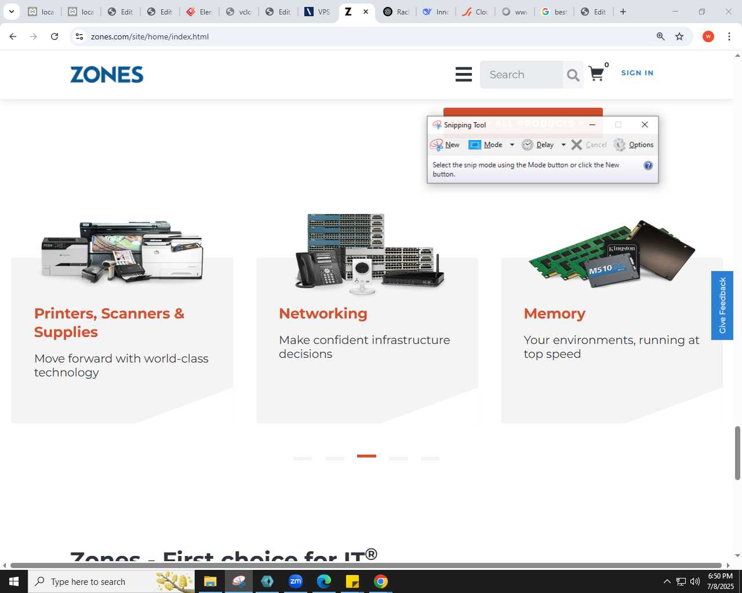Open Snipping Tool Options
Screen dimensions: 742x593
[634, 145]
